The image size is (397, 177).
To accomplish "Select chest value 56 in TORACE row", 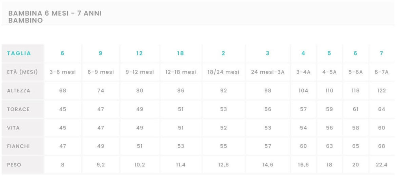I will [268, 109].
